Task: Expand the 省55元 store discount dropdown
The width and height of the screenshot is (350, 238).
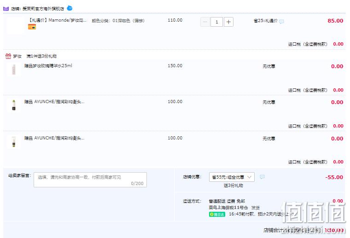Action: [x=232, y=177]
